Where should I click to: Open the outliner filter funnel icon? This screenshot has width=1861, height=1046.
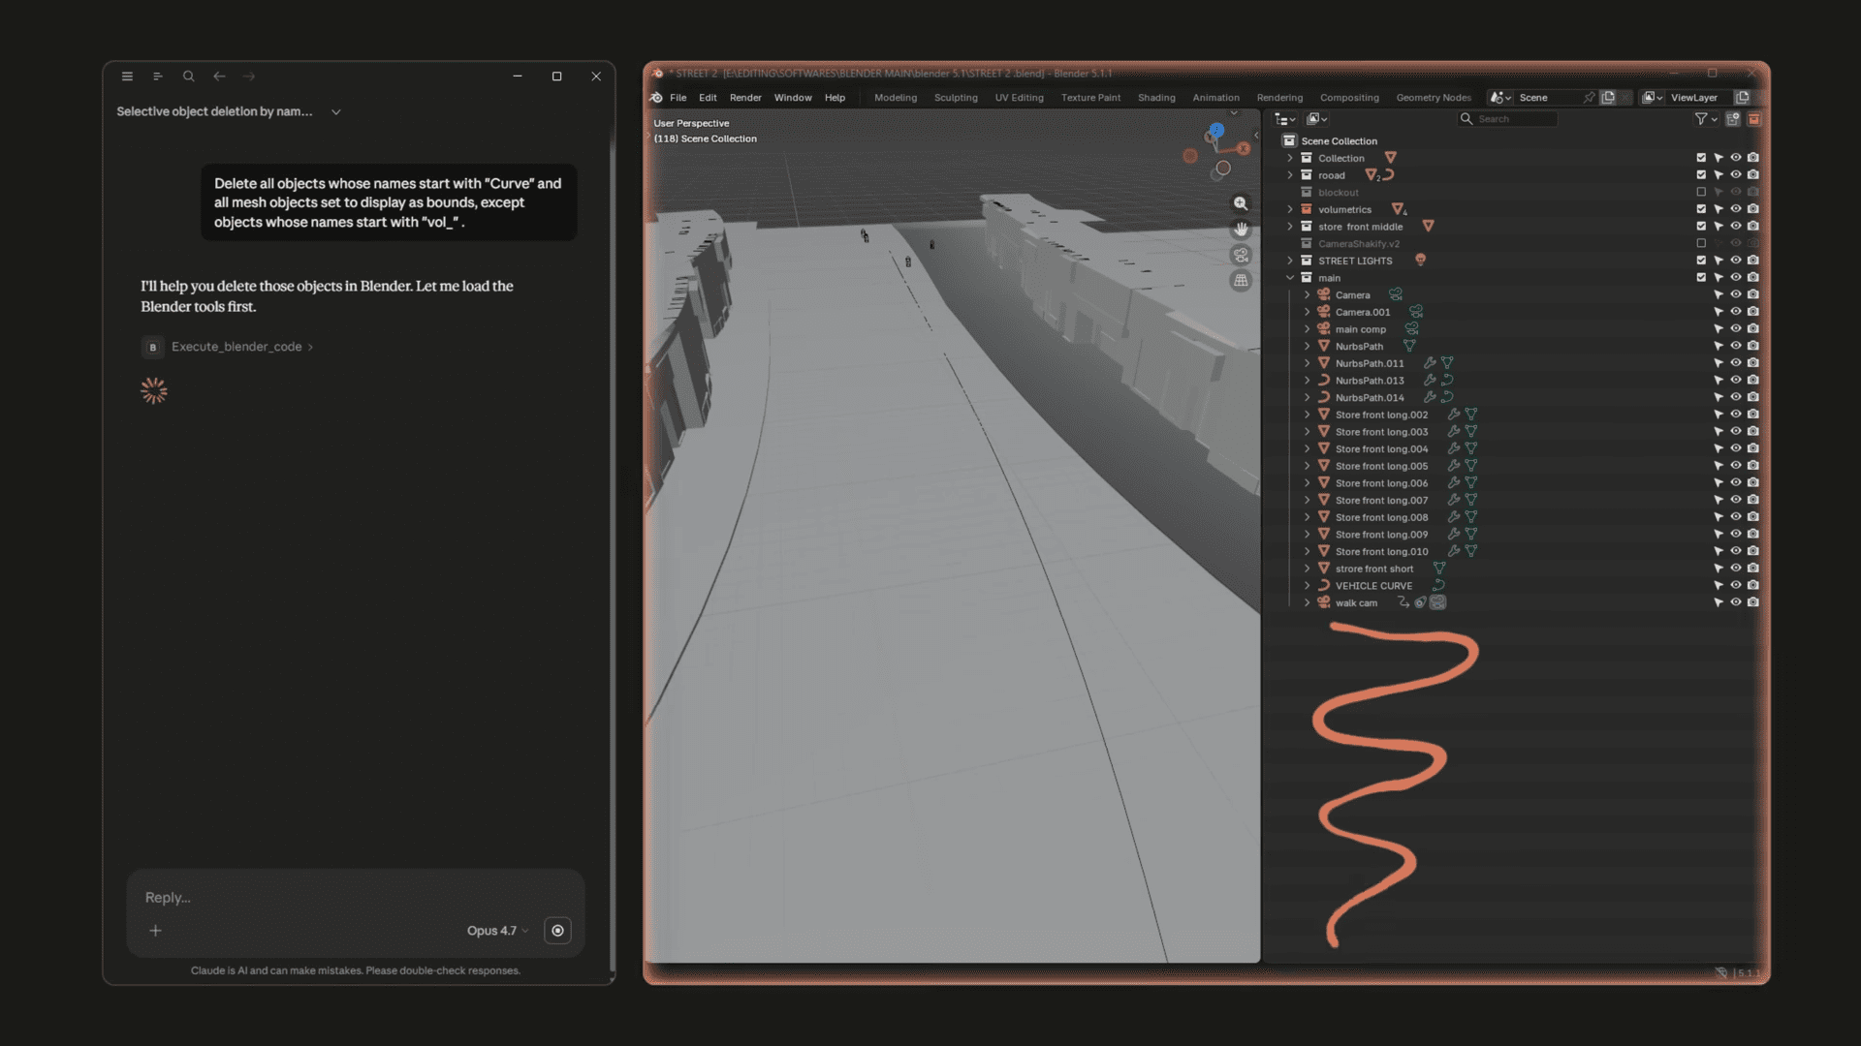point(1701,119)
